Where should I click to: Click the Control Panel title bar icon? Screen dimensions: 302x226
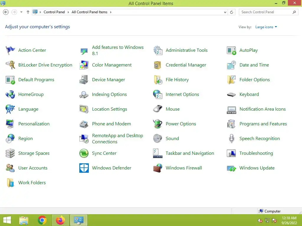pyautogui.click(x=3, y=3)
